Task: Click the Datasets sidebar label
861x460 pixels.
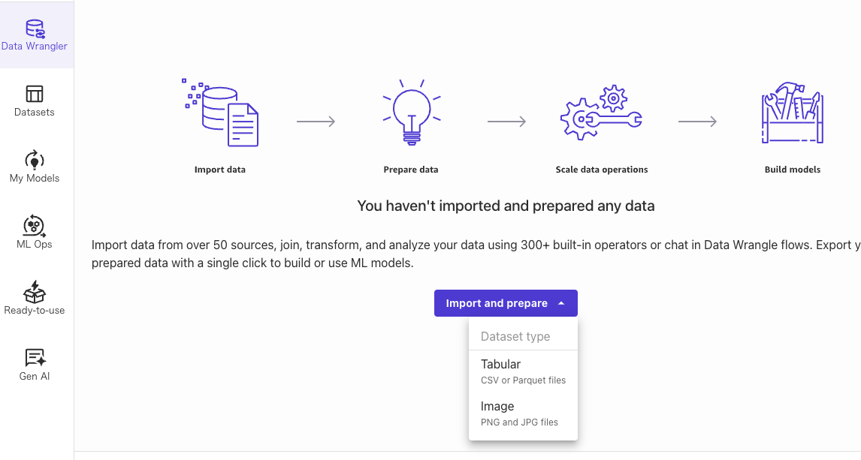Action: [x=34, y=112]
